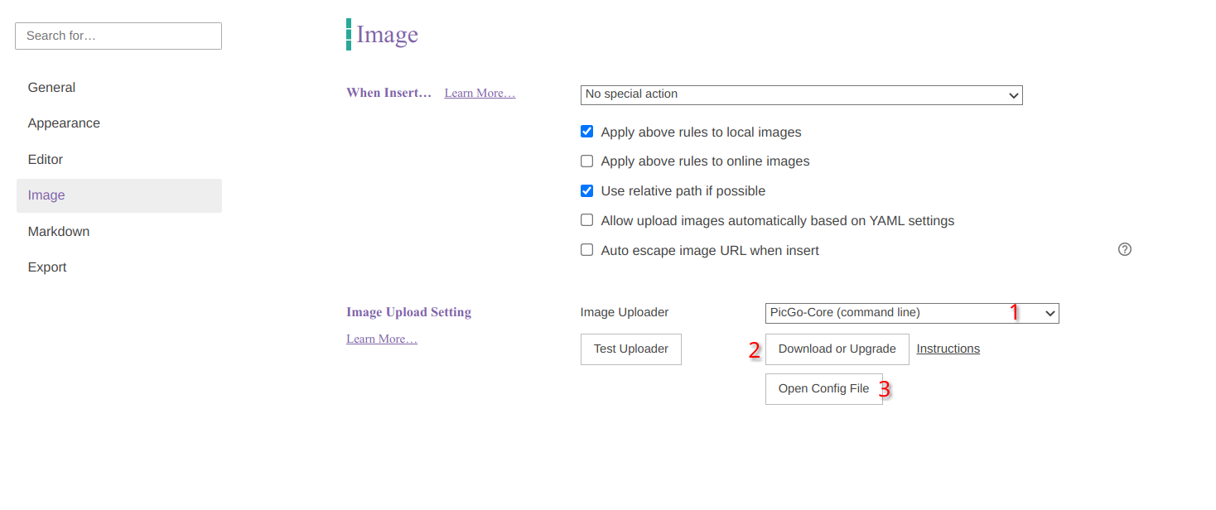The image size is (1216, 510).
Task: Open Learn More link under Image Upload Setting
Action: 382,339
